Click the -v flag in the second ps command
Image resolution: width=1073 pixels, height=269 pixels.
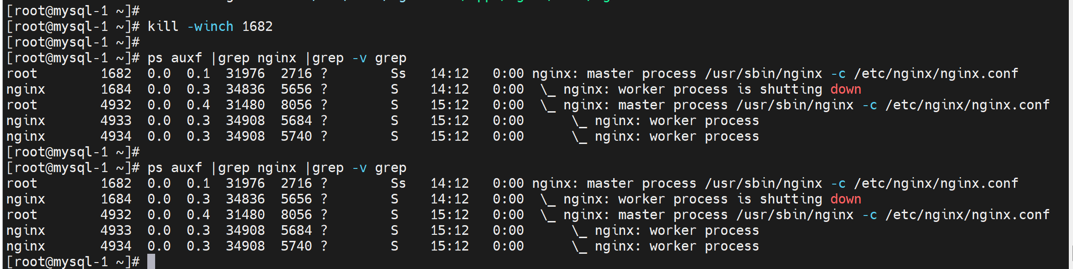(359, 168)
